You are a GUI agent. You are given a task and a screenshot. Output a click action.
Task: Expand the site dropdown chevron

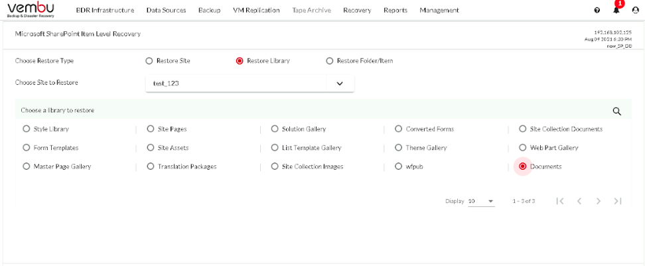click(340, 84)
